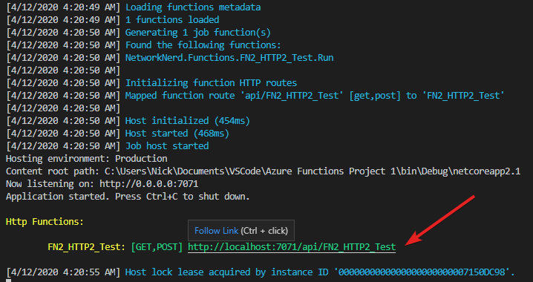Screen dimensions: 533x282
Task: Click the 'Http Functions:' heading
Action: pos(45,222)
